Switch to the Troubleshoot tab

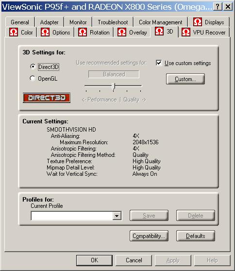tap(113, 22)
